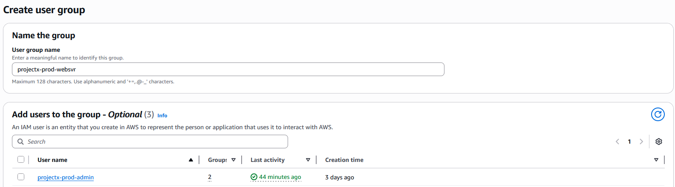The width and height of the screenshot is (675, 187).
Task: Go to next page arrow
Action: pyautogui.click(x=641, y=142)
